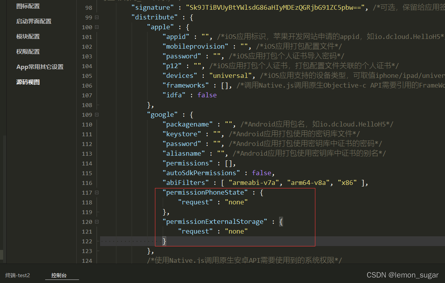
Task: Fold the permissionExternalStorage block on line 120
Action: point(97,221)
